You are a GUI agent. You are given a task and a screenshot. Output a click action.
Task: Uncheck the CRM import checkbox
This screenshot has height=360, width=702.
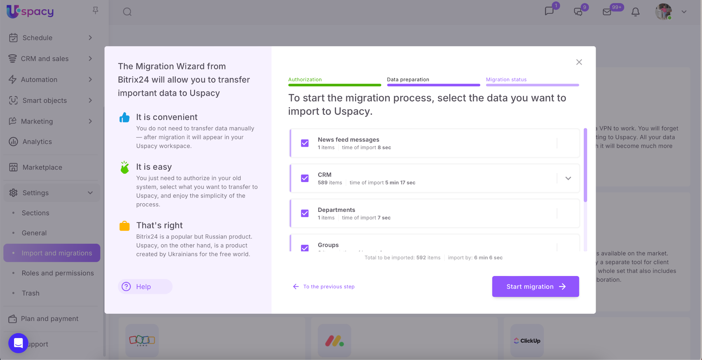point(305,178)
